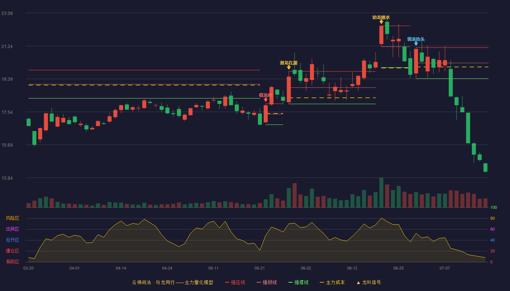This screenshot has height=291, width=510.
Task: Toggle the 主力成本 legend entry
Action: point(332,282)
